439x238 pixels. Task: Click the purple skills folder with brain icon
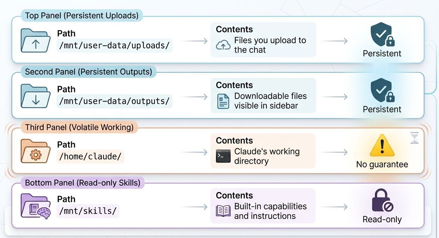(35, 207)
